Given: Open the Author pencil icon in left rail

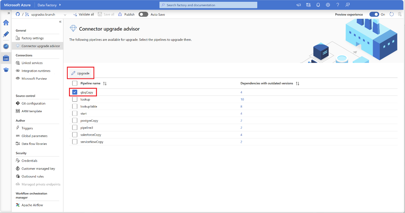Looking at the screenshot, I should point(6,34).
